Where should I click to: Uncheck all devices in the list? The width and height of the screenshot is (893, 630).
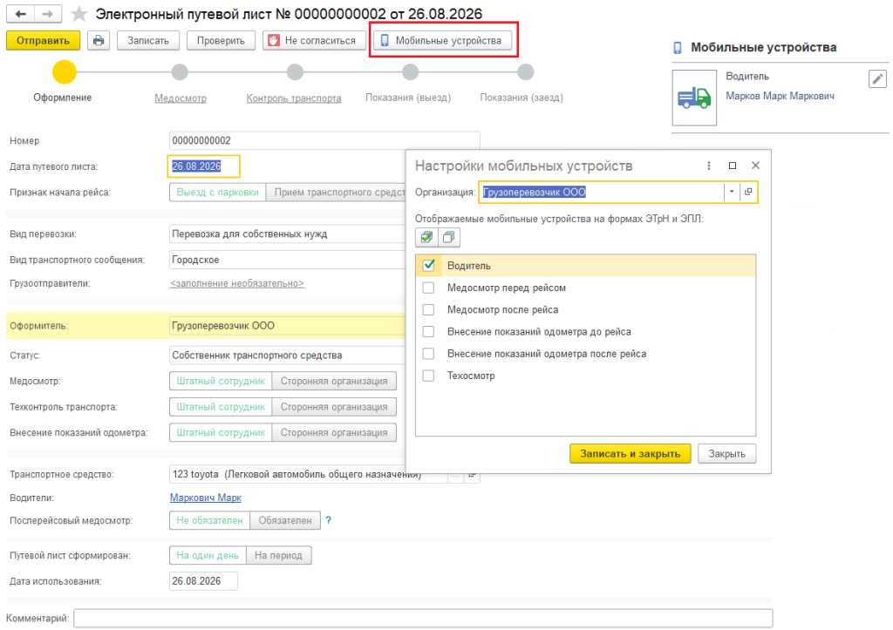coord(449,237)
